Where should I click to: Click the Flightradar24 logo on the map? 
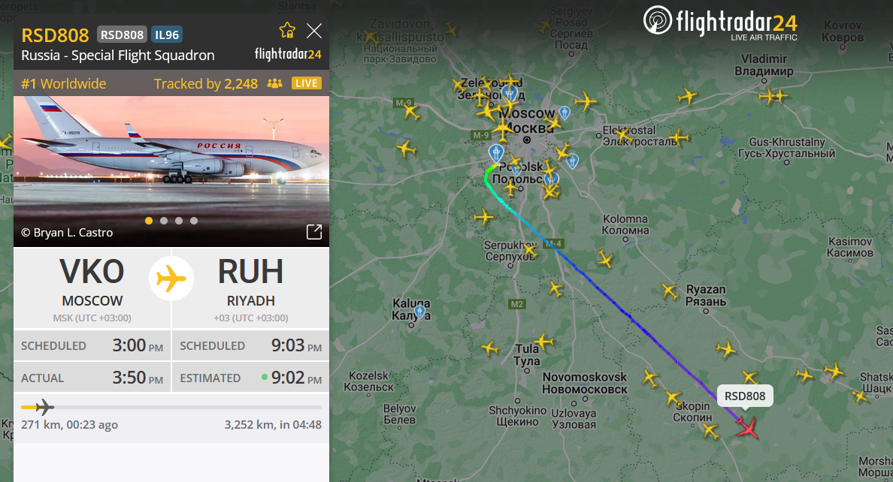pyautogui.click(x=720, y=23)
